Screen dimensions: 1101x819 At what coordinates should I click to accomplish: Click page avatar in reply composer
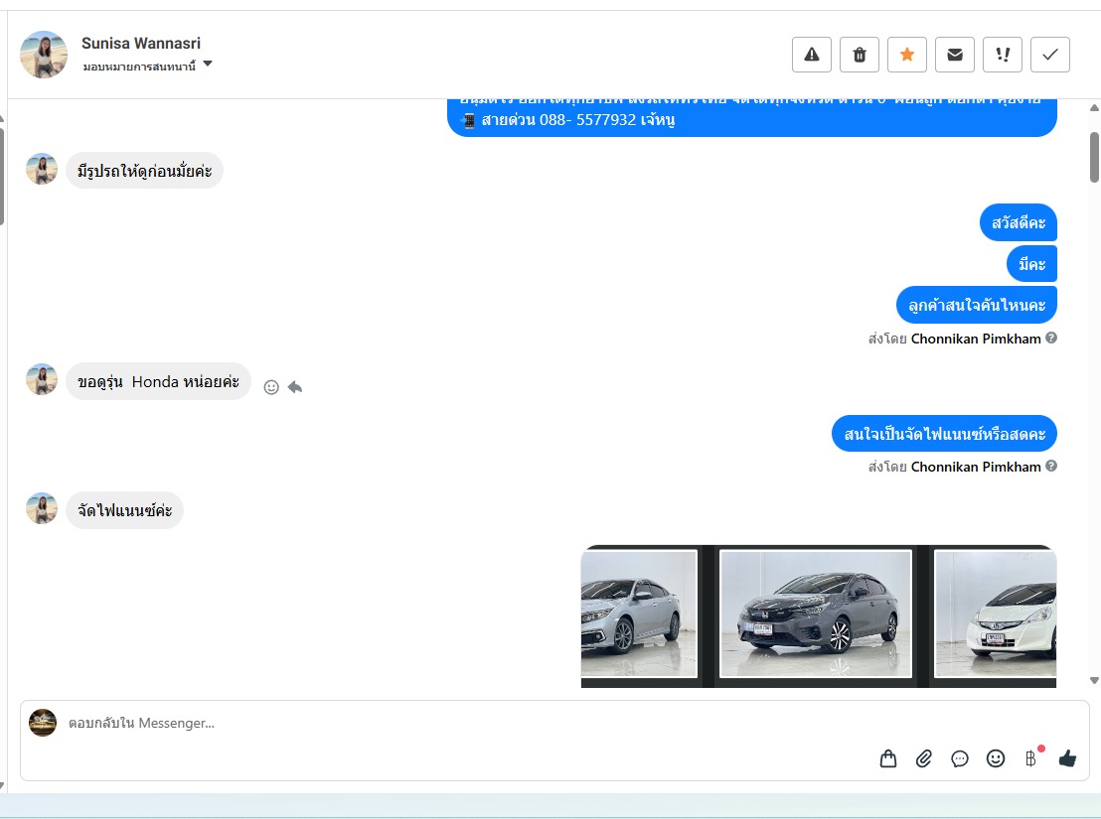click(43, 723)
